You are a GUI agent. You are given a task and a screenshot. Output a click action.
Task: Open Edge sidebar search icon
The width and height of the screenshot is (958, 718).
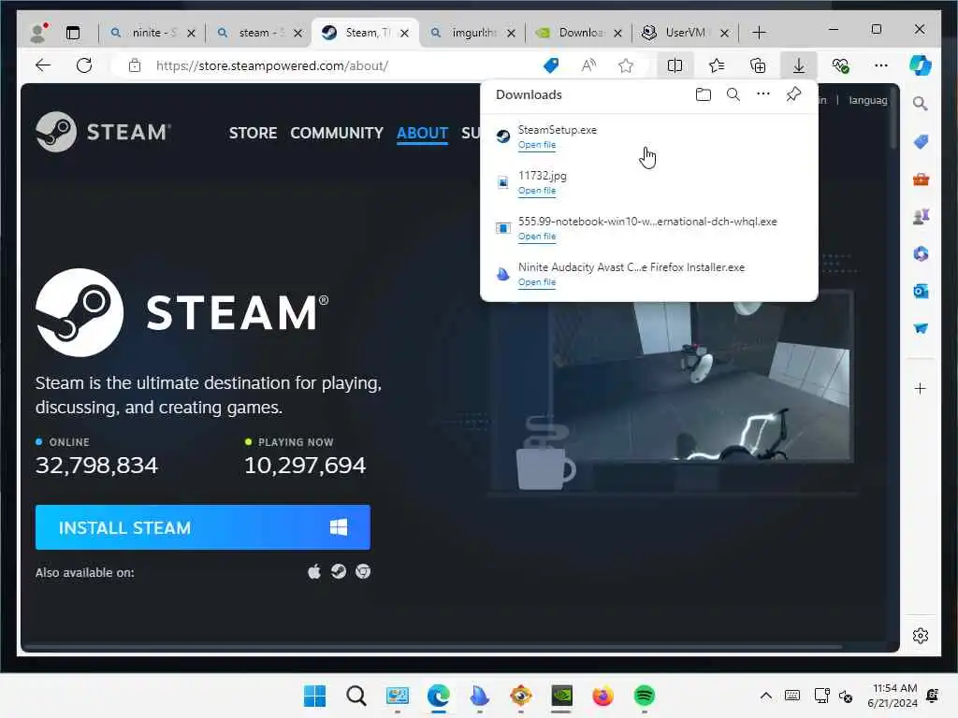(x=921, y=104)
